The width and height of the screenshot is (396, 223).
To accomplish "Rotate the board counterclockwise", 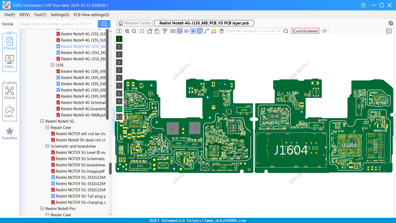I will [150, 31].
